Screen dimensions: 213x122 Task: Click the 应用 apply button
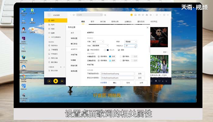tap(141, 83)
